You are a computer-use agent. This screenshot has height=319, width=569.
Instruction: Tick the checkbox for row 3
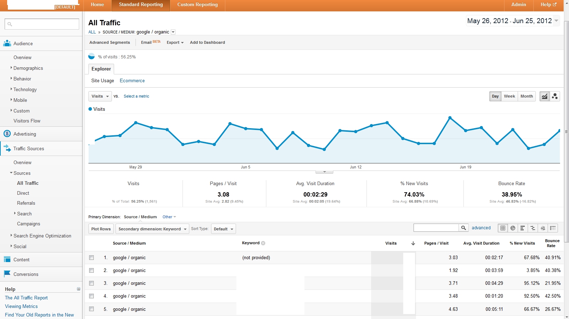pyautogui.click(x=92, y=283)
